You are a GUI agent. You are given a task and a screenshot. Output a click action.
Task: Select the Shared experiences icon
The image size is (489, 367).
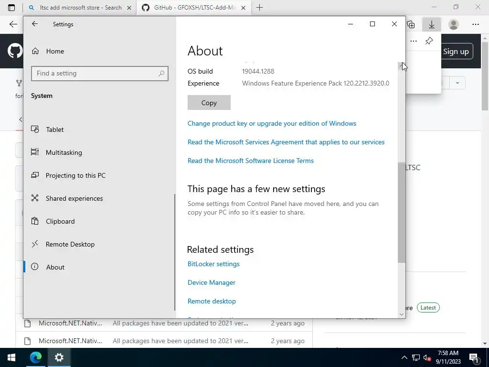[34, 198]
